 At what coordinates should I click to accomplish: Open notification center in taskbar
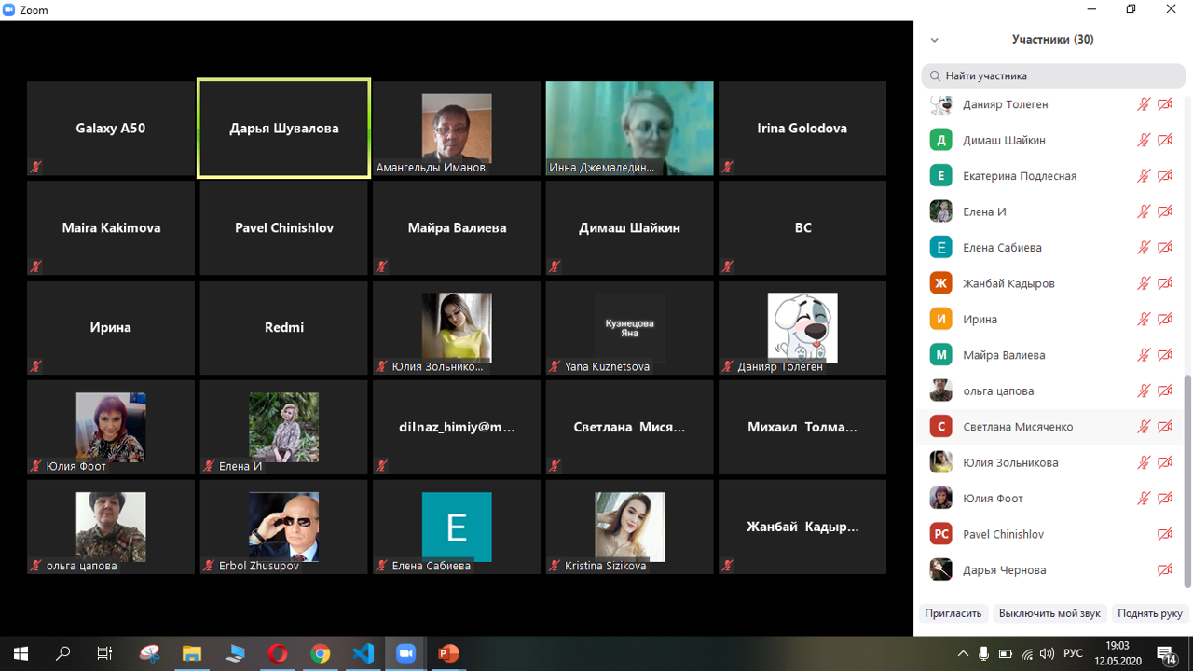click(1167, 653)
